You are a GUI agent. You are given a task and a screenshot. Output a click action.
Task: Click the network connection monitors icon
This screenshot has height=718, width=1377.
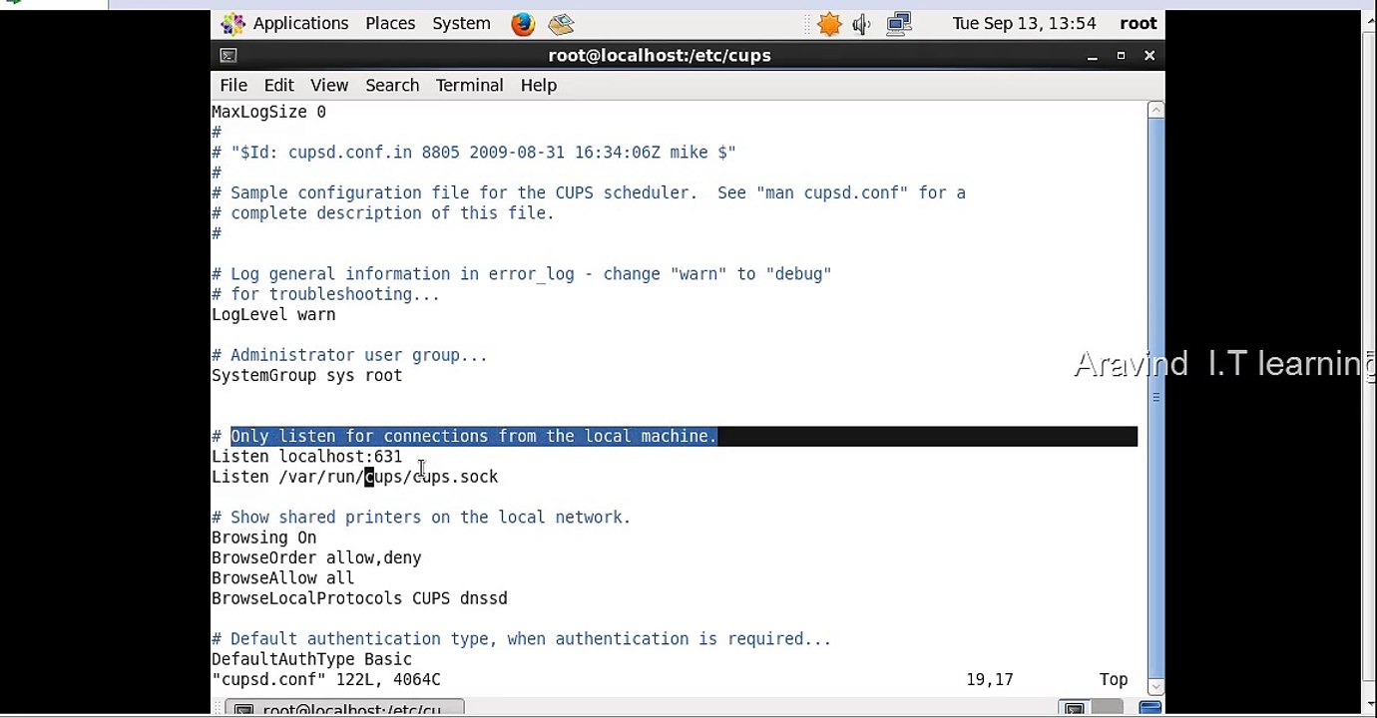[899, 24]
